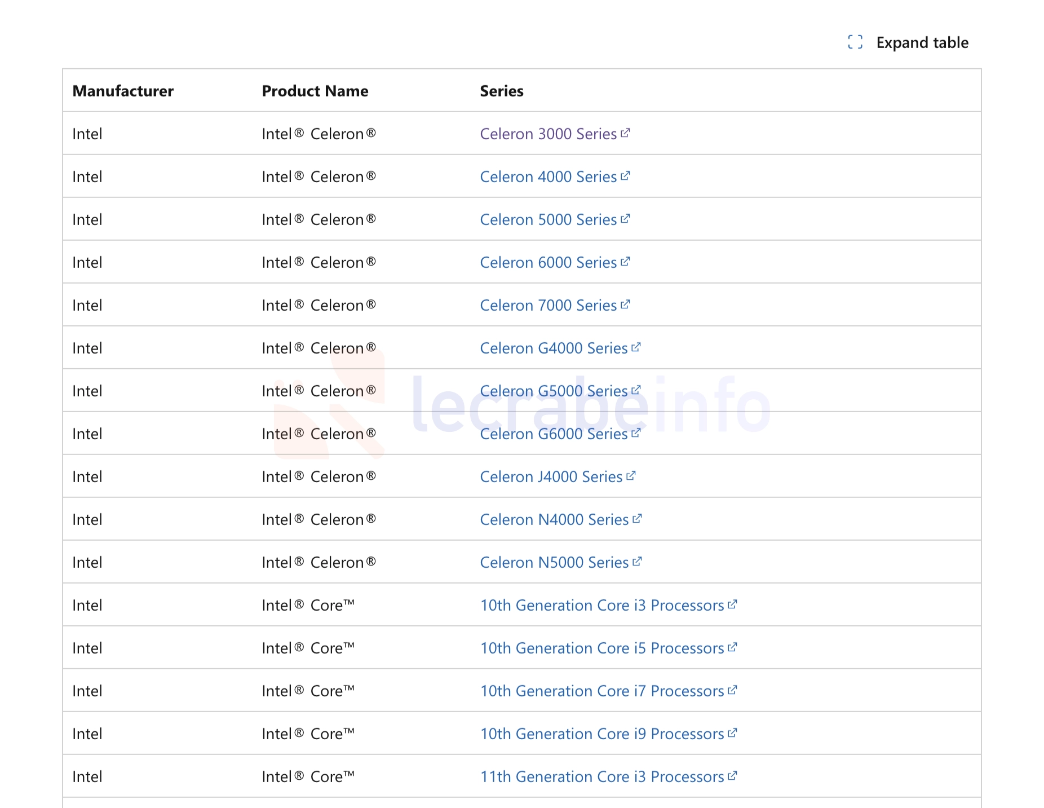1044x808 pixels.
Task: Open the Celeron 4000 Series link
Action: [548, 177]
